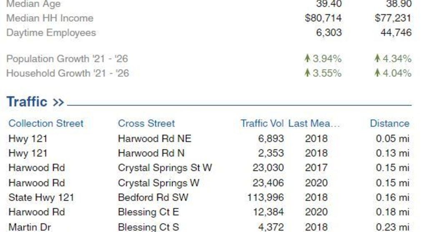This screenshot has width=427, height=232.
Task: Select the 113,996 traffic volume value
Action: point(265,197)
